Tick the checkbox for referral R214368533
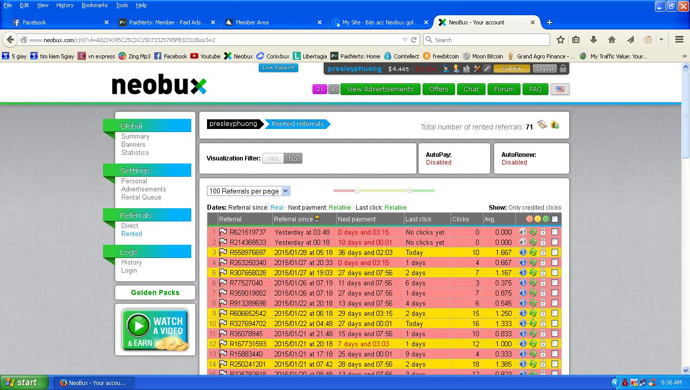 (555, 242)
